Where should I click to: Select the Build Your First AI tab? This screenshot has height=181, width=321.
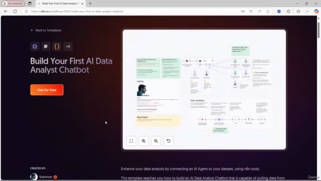point(60,4)
